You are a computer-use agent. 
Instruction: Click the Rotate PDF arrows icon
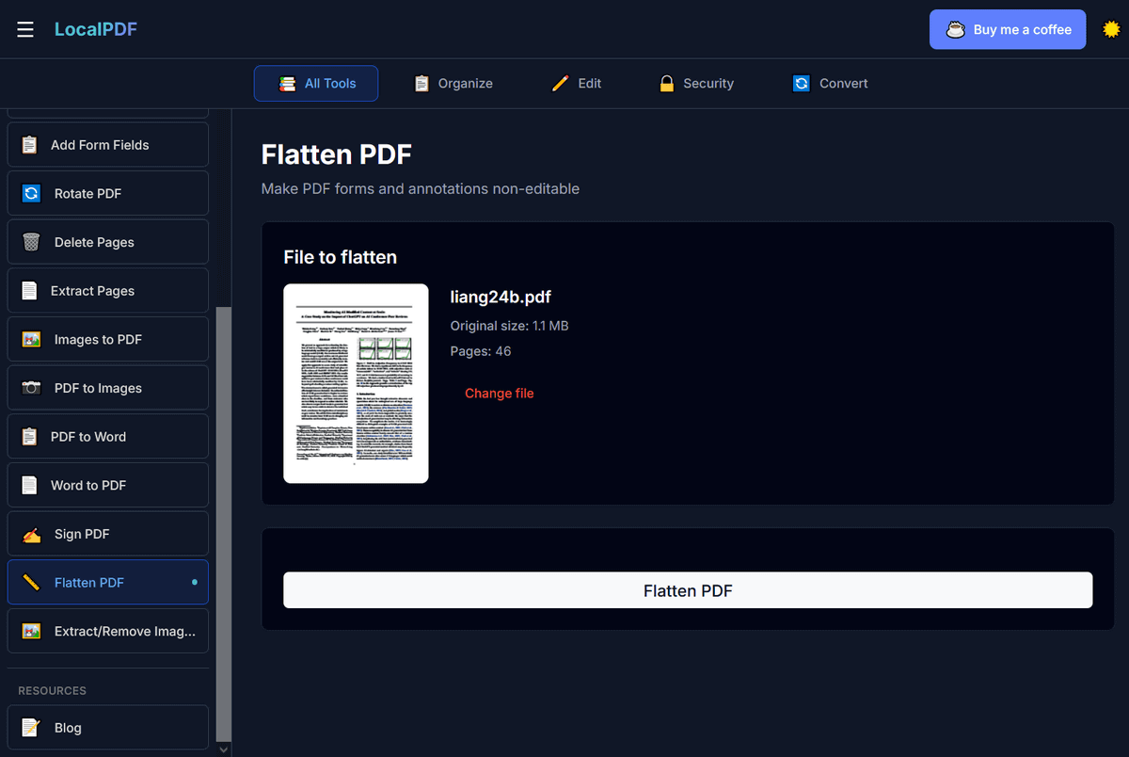[31, 193]
